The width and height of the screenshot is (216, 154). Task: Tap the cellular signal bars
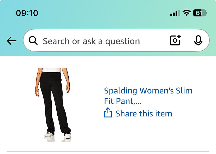tap(175, 13)
